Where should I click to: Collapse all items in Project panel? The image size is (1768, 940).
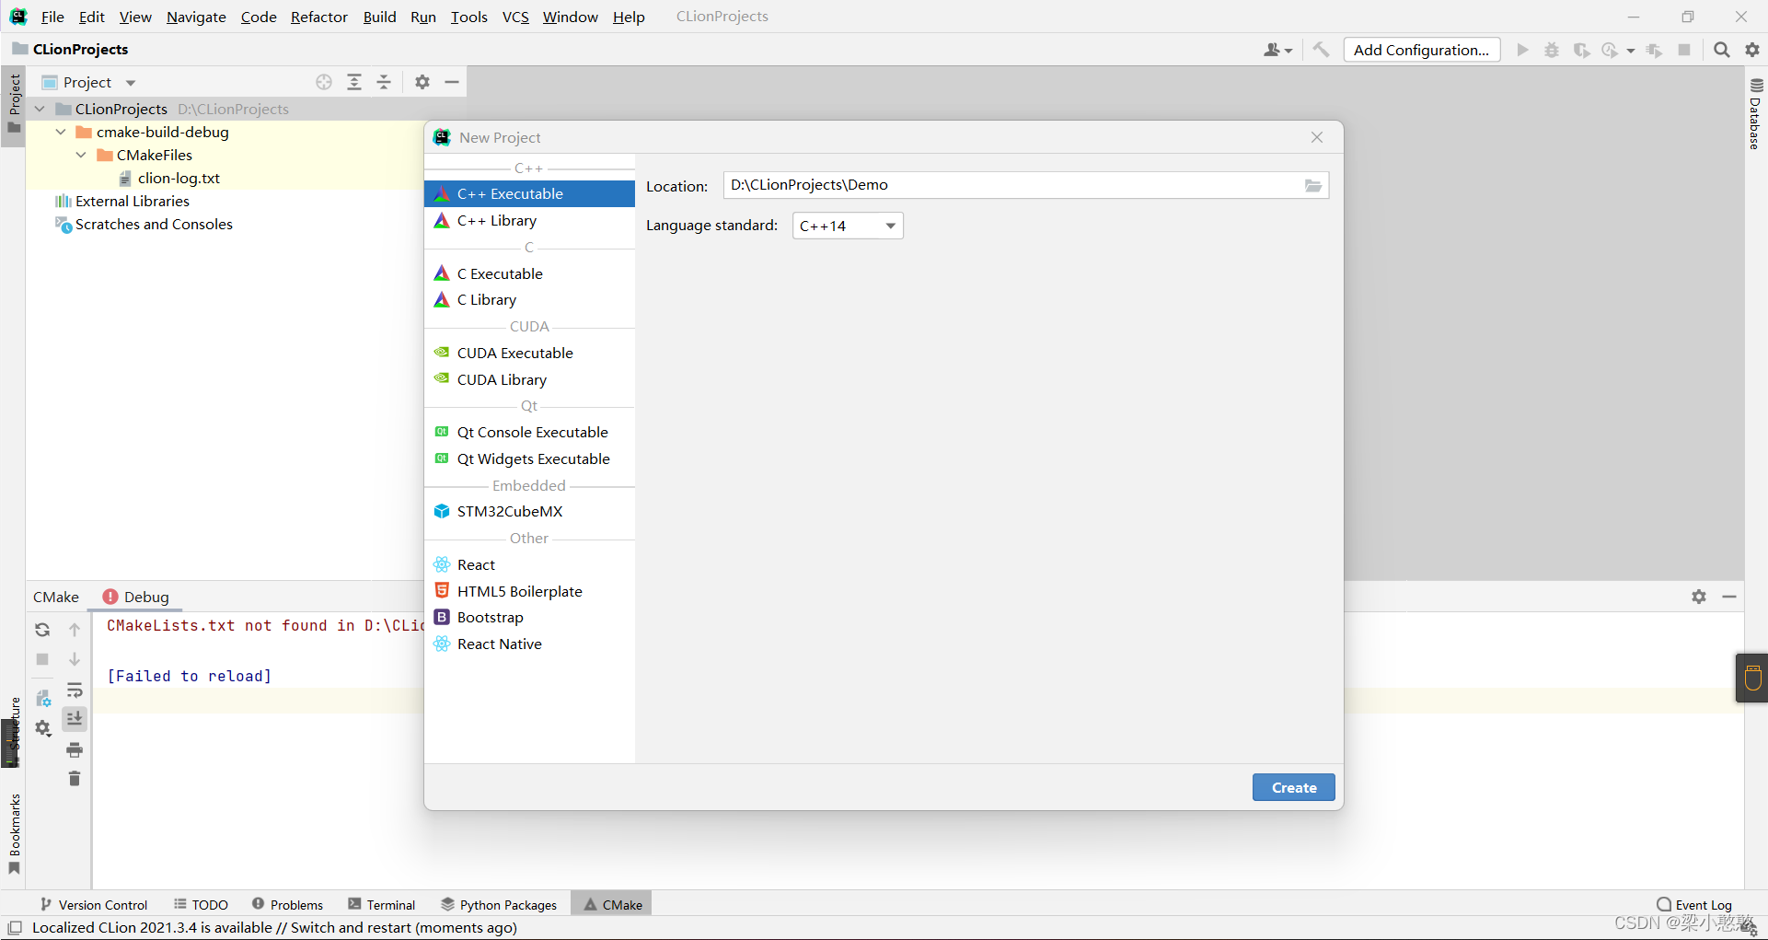click(x=384, y=82)
